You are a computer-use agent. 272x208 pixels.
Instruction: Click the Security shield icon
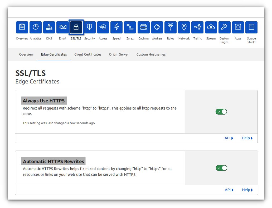(89, 27)
